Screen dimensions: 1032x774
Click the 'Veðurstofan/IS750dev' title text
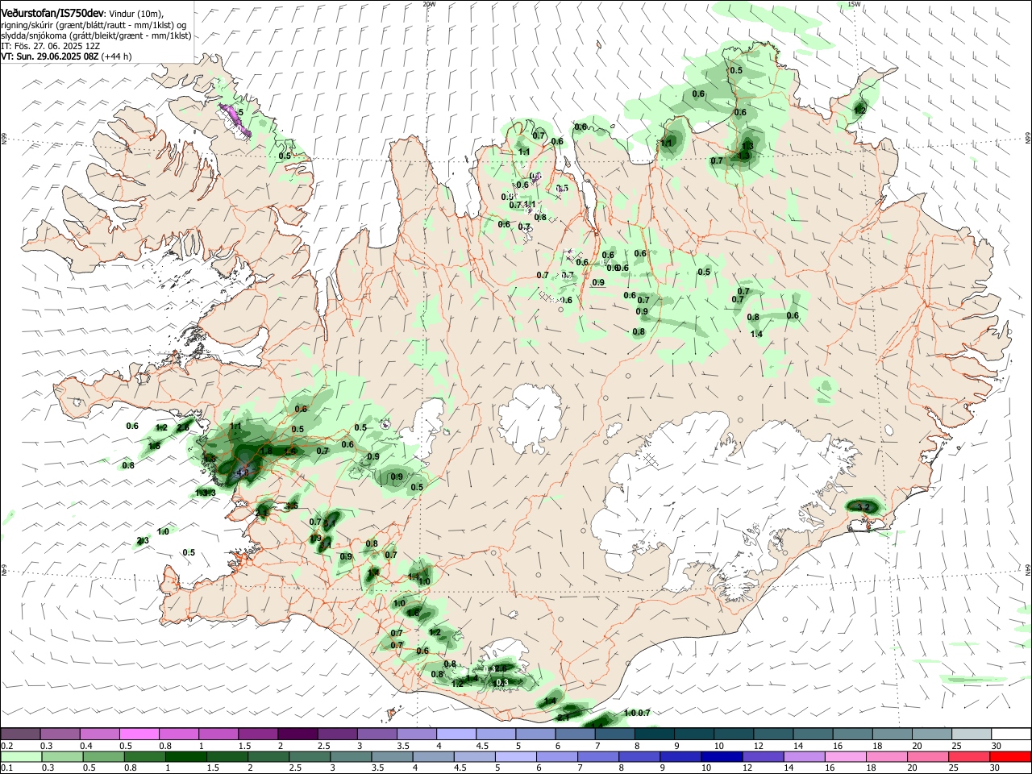(x=52, y=14)
